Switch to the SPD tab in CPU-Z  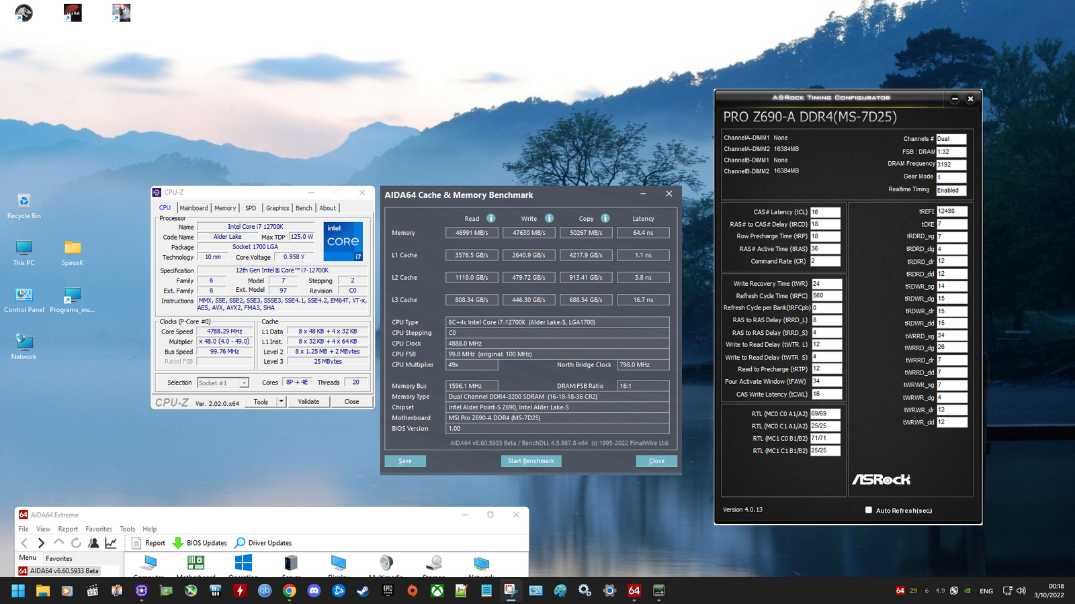(251, 208)
